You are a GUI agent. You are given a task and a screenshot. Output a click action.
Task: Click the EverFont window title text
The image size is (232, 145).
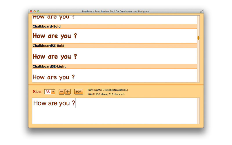(116, 11)
